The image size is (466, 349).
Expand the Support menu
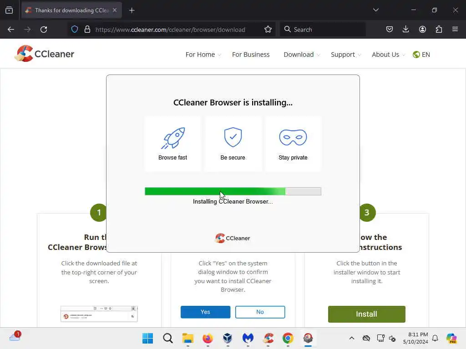coord(346,55)
